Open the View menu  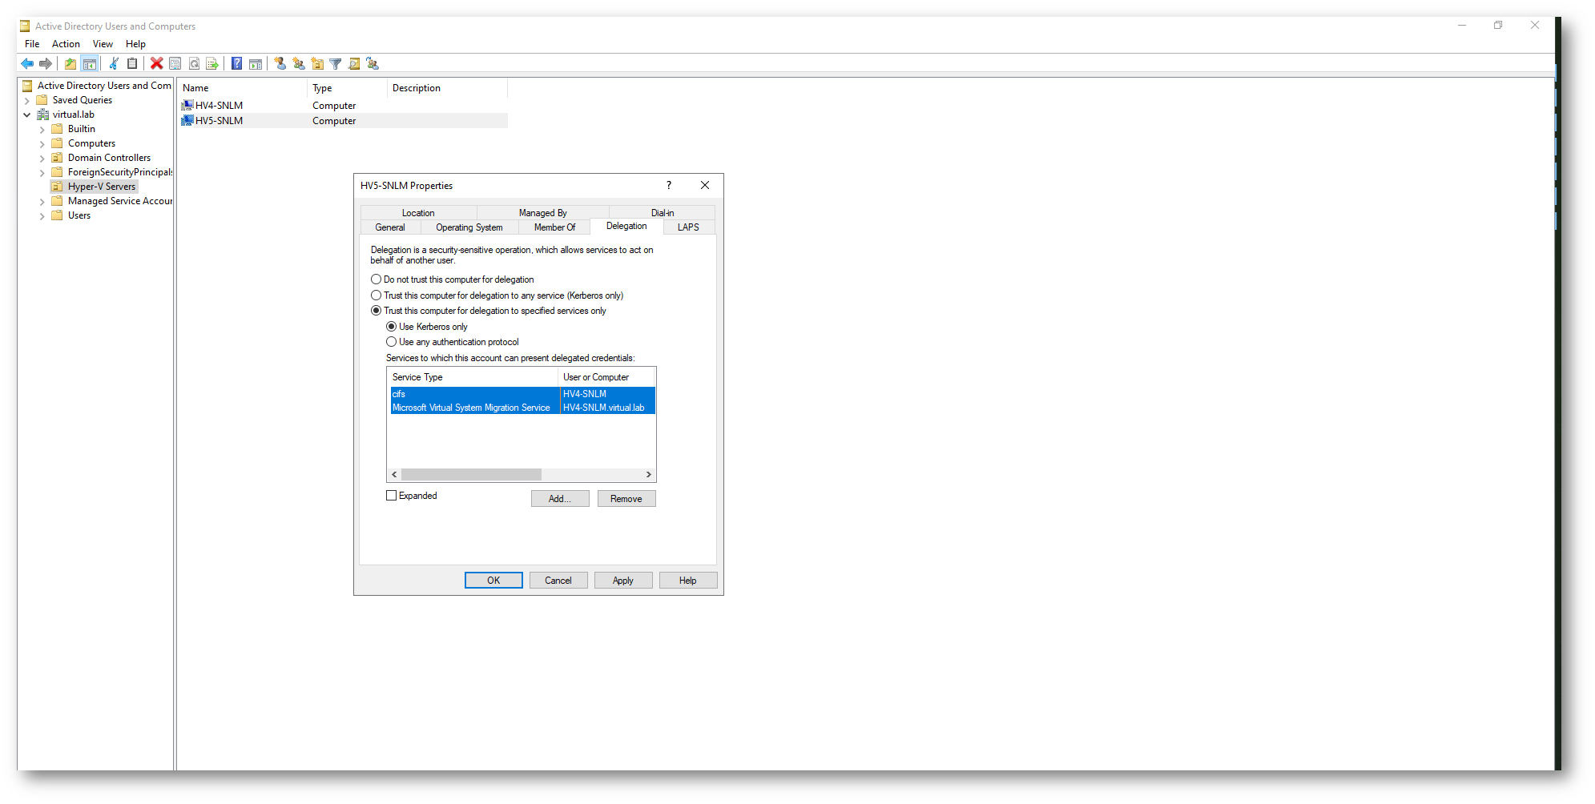click(x=103, y=44)
